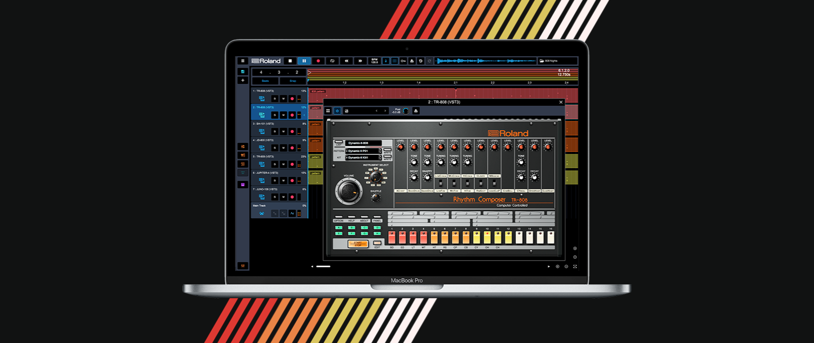Go to the next preset in the plugin header

coord(385,111)
